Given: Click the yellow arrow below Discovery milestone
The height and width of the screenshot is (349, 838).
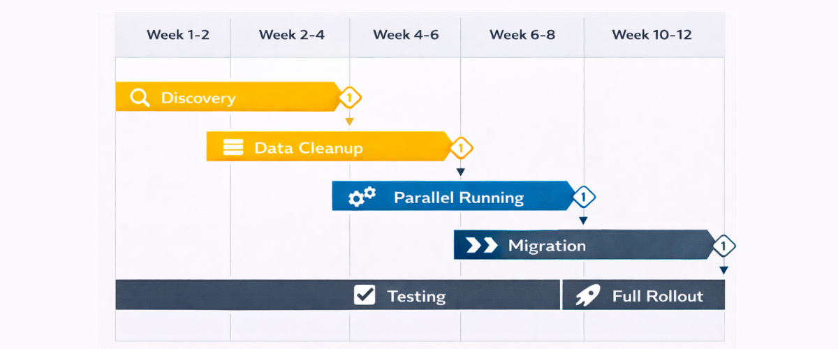Looking at the screenshot, I should 349,121.
